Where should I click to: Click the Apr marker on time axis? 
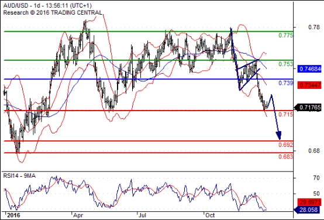click(x=78, y=215)
